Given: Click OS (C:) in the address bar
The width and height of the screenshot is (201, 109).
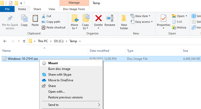Looking at the screenshot, I should pyautogui.click(x=59, y=41).
